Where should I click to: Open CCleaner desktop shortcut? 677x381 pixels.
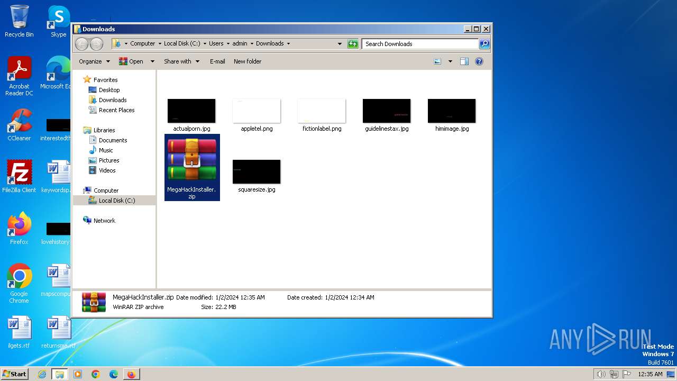19,125
